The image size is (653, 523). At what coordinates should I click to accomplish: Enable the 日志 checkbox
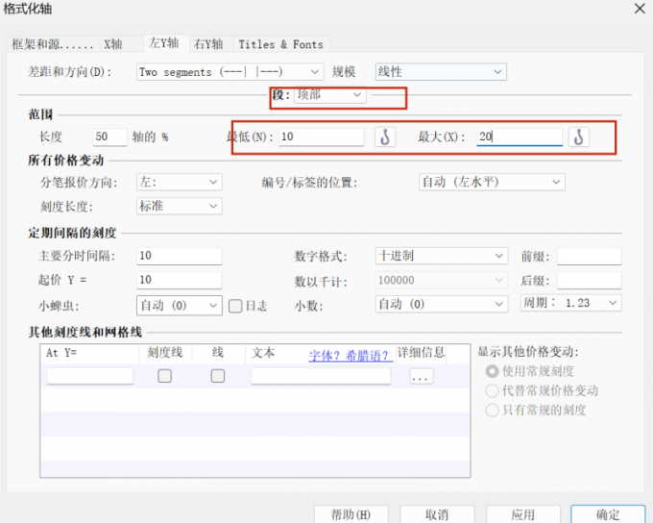(x=235, y=306)
